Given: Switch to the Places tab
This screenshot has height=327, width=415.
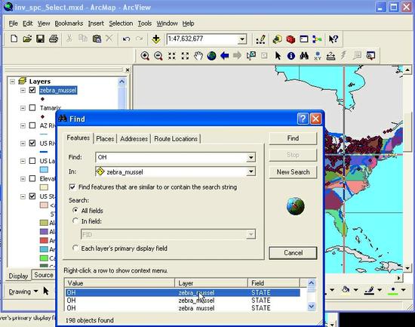Looking at the screenshot, I should click(105, 139).
